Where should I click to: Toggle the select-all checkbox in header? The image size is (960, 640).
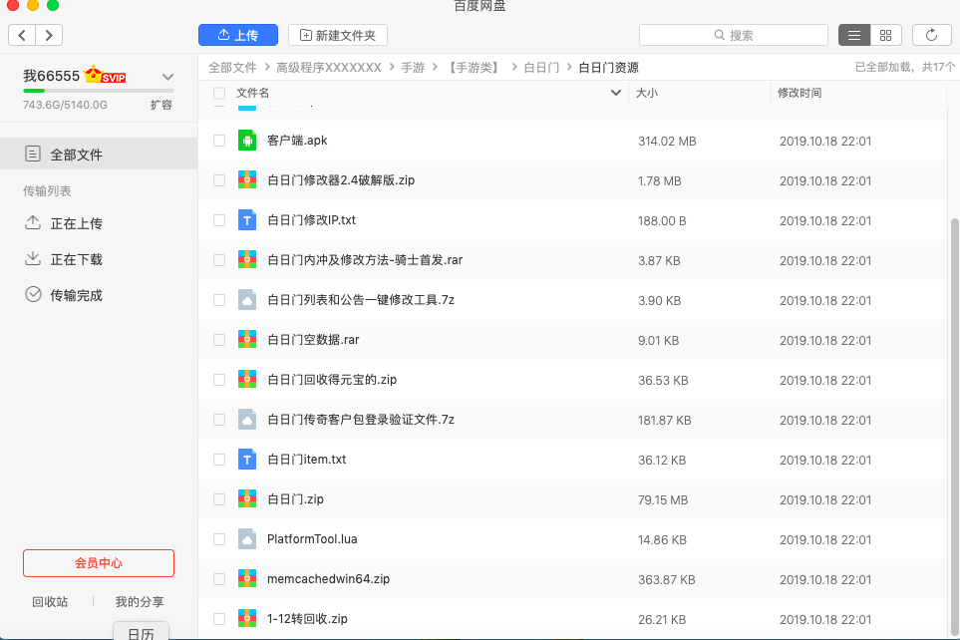coord(219,93)
